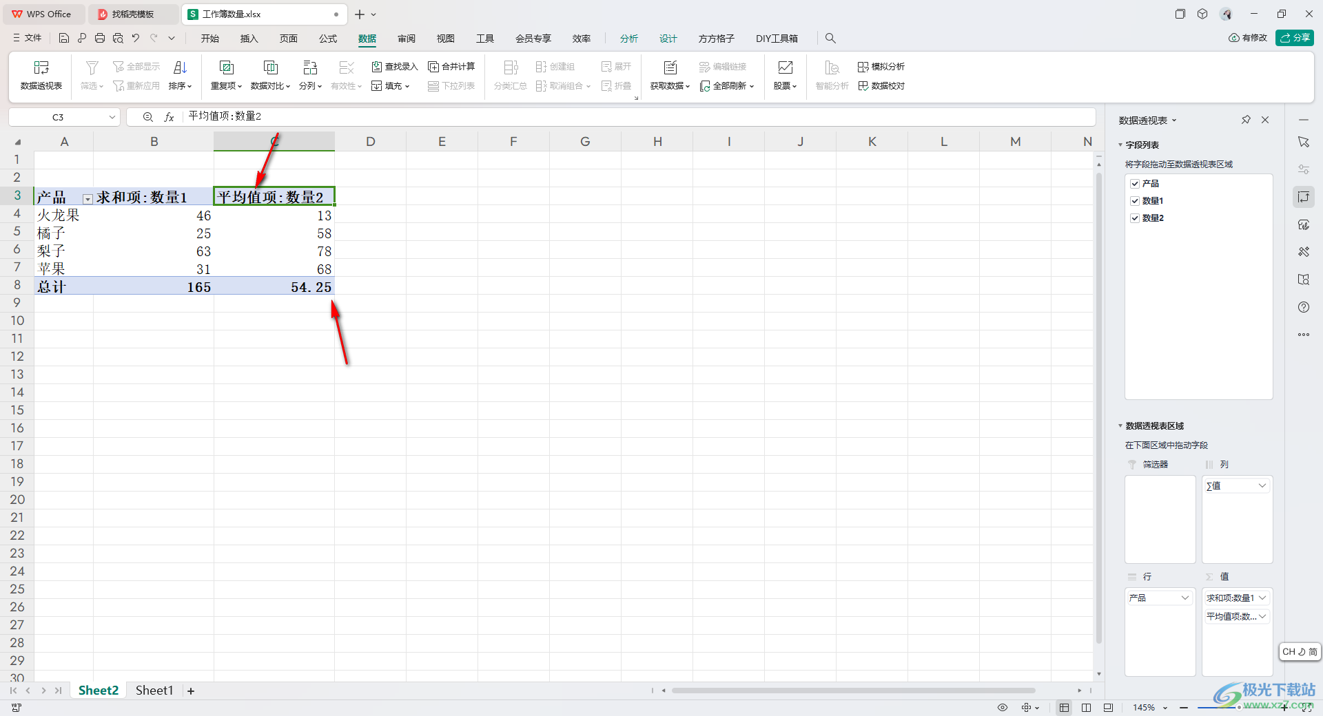Click the Consolidate (合并计算) tool
This screenshot has width=1323, height=716.
tap(451, 67)
